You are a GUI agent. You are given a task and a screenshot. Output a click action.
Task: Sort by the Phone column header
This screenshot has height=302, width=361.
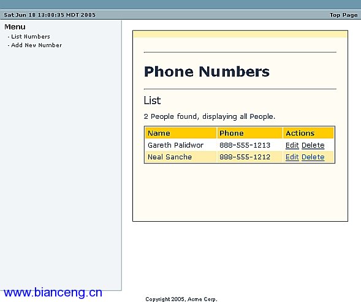(x=232, y=133)
